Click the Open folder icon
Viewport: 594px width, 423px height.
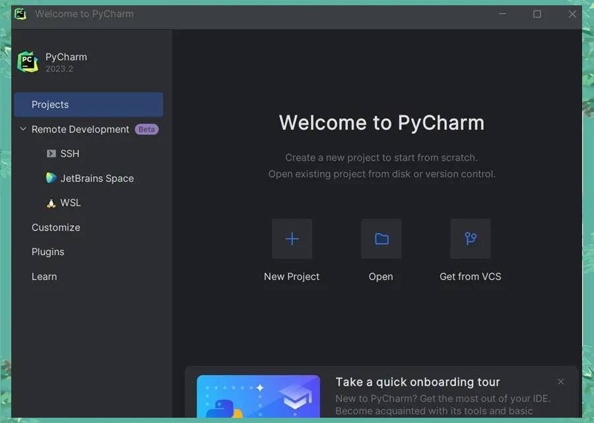(381, 239)
